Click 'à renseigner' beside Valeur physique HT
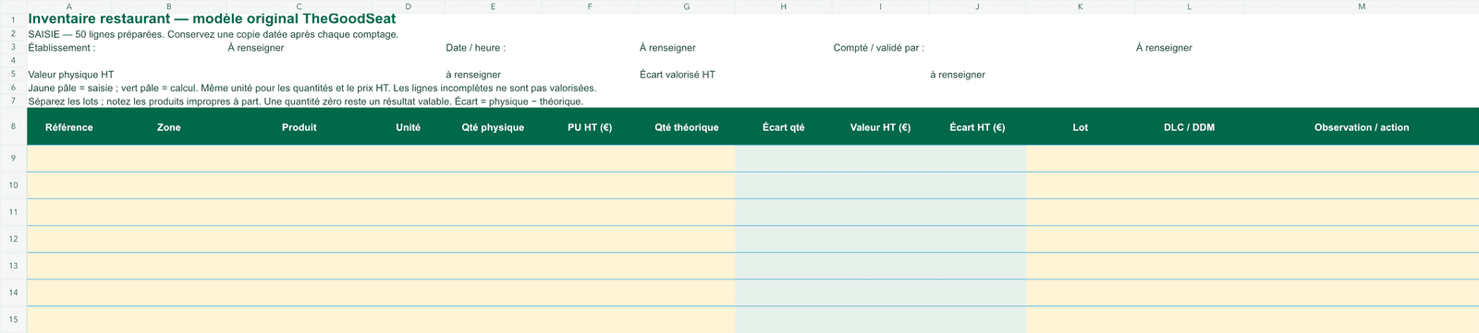The height and width of the screenshot is (333, 1479). [473, 75]
